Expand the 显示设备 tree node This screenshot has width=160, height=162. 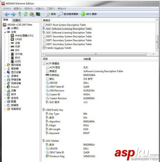[x=5, y=72]
